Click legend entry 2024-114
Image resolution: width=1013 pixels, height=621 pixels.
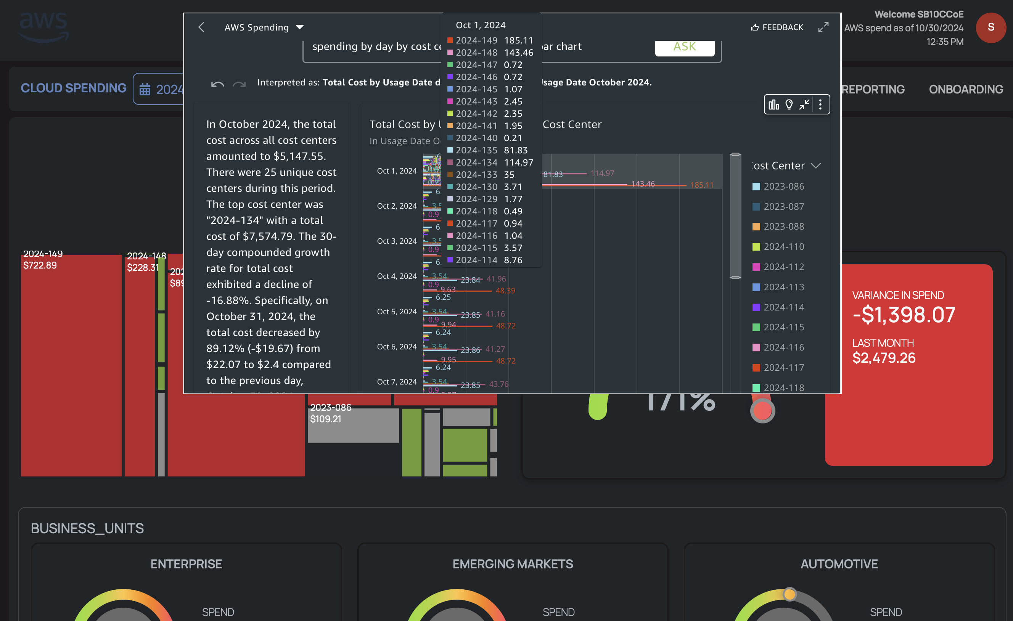pyautogui.click(x=778, y=307)
